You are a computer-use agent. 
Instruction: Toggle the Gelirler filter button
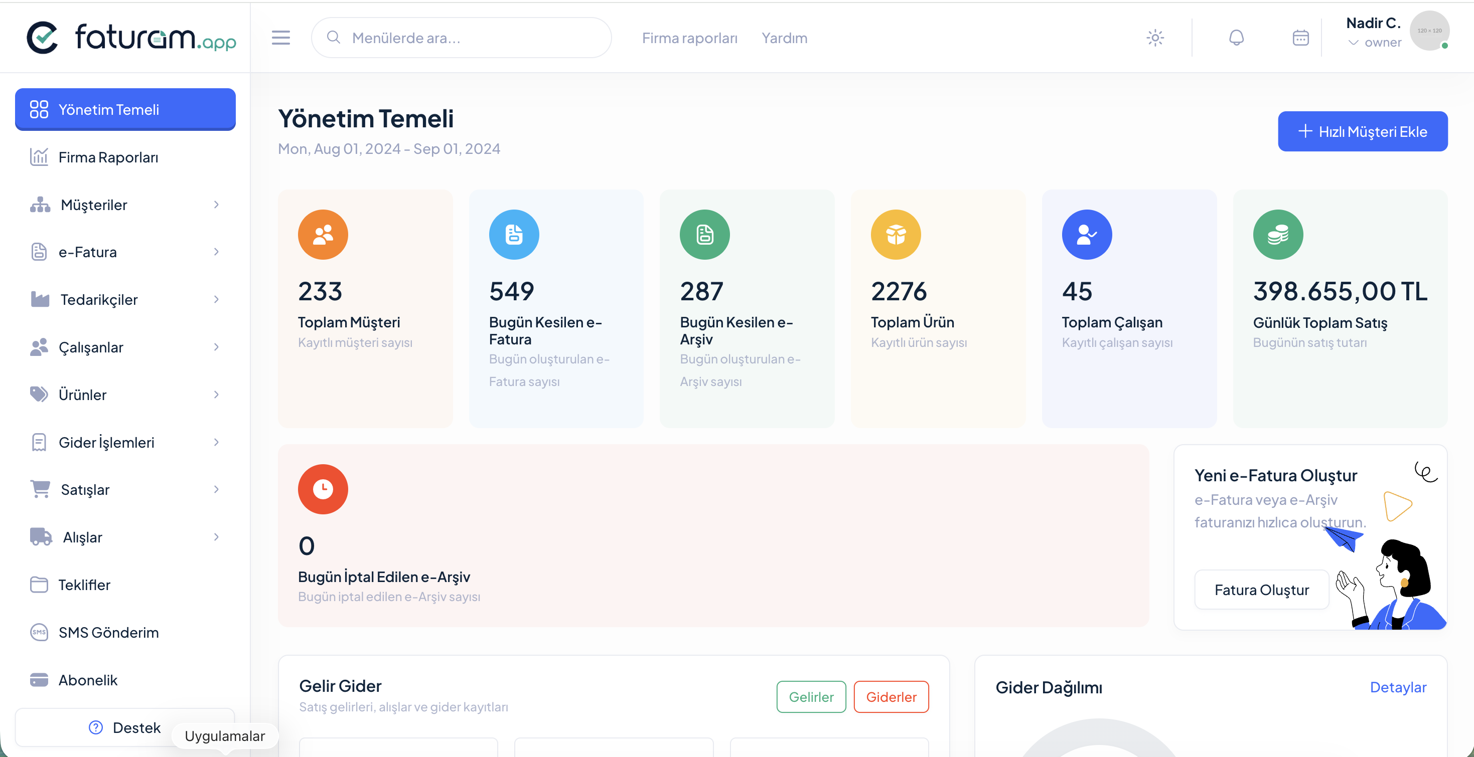tap(811, 696)
